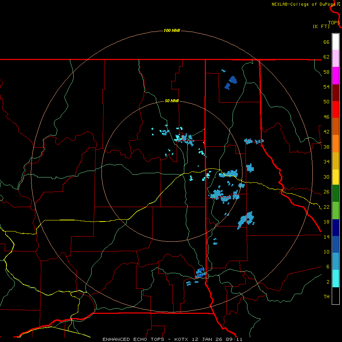This screenshot has height=342, width=342.
Task: Click the legend value 2
Action: tap(328, 282)
